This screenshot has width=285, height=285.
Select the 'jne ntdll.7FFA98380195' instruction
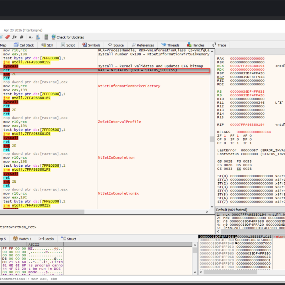tap(27, 62)
